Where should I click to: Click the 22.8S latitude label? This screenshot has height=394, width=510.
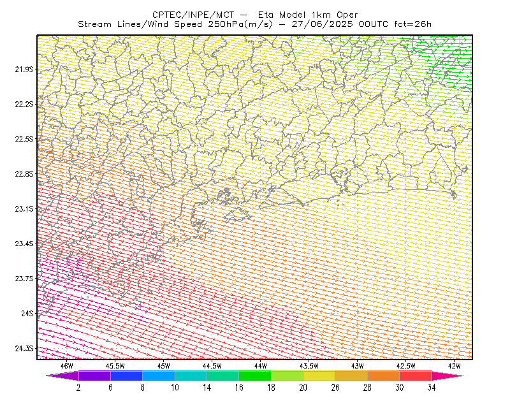[x=24, y=174]
